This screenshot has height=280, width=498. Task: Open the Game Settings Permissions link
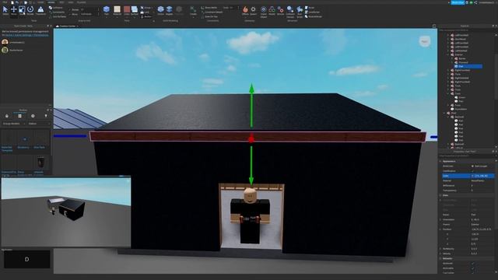[27, 35]
